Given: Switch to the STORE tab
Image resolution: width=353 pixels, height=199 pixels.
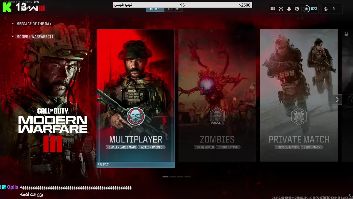Looking at the screenshot, I should coord(173,9).
